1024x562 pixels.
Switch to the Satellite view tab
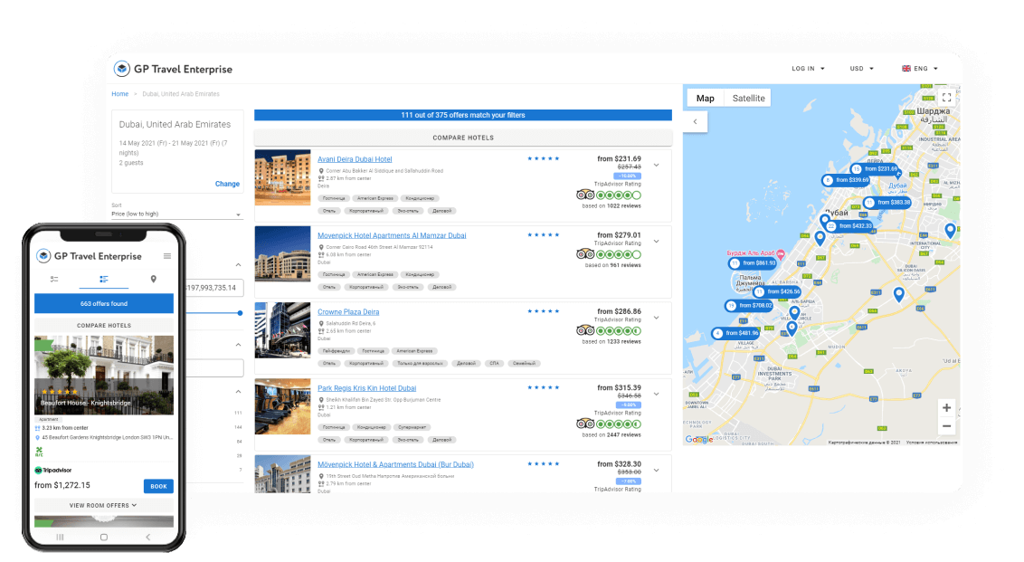click(x=748, y=98)
